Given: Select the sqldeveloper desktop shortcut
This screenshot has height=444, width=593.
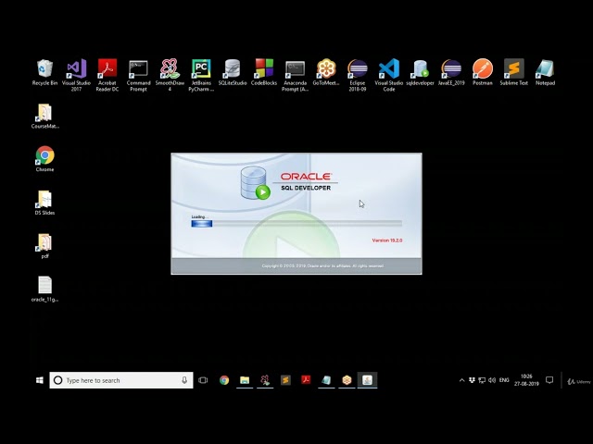Looking at the screenshot, I should (x=420, y=72).
